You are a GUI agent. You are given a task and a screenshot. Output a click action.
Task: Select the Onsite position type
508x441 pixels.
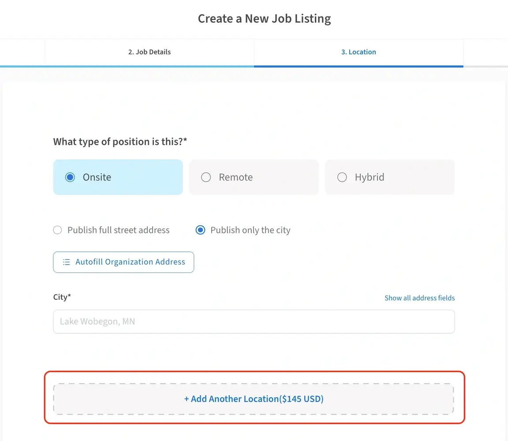[x=117, y=177]
